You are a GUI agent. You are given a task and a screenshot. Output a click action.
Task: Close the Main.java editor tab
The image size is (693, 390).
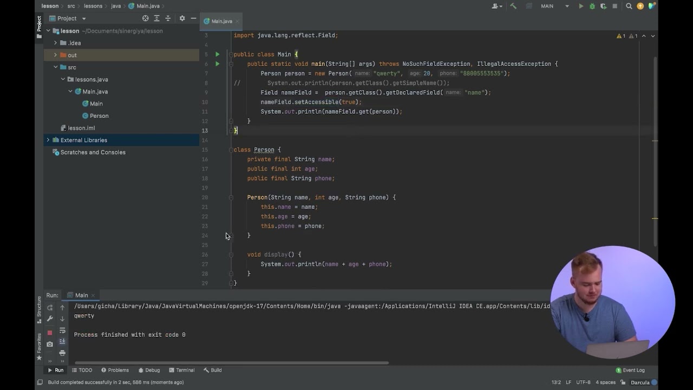(x=238, y=21)
